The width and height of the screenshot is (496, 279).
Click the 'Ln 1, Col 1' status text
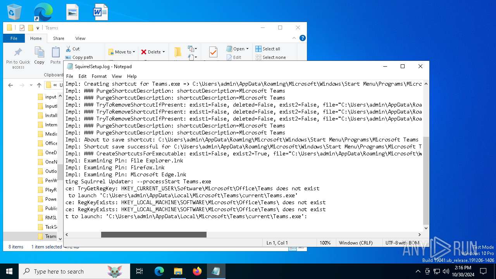pyautogui.click(x=277, y=243)
